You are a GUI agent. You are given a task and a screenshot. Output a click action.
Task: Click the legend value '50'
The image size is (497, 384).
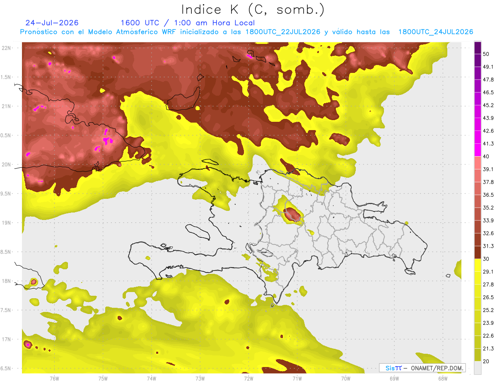pyautogui.click(x=487, y=54)
